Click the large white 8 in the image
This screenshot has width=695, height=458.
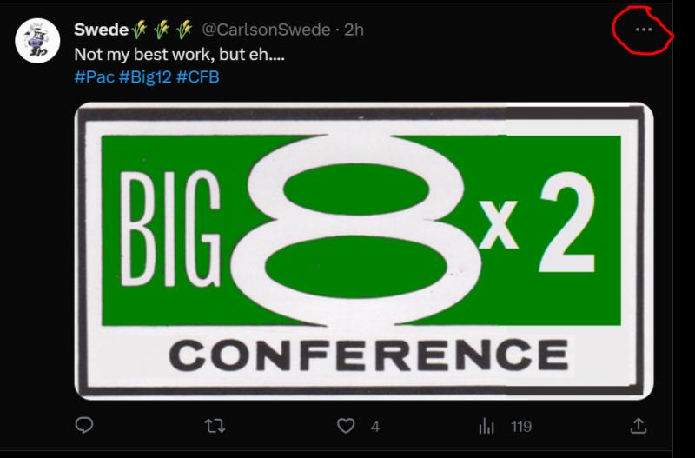[356, 230]
